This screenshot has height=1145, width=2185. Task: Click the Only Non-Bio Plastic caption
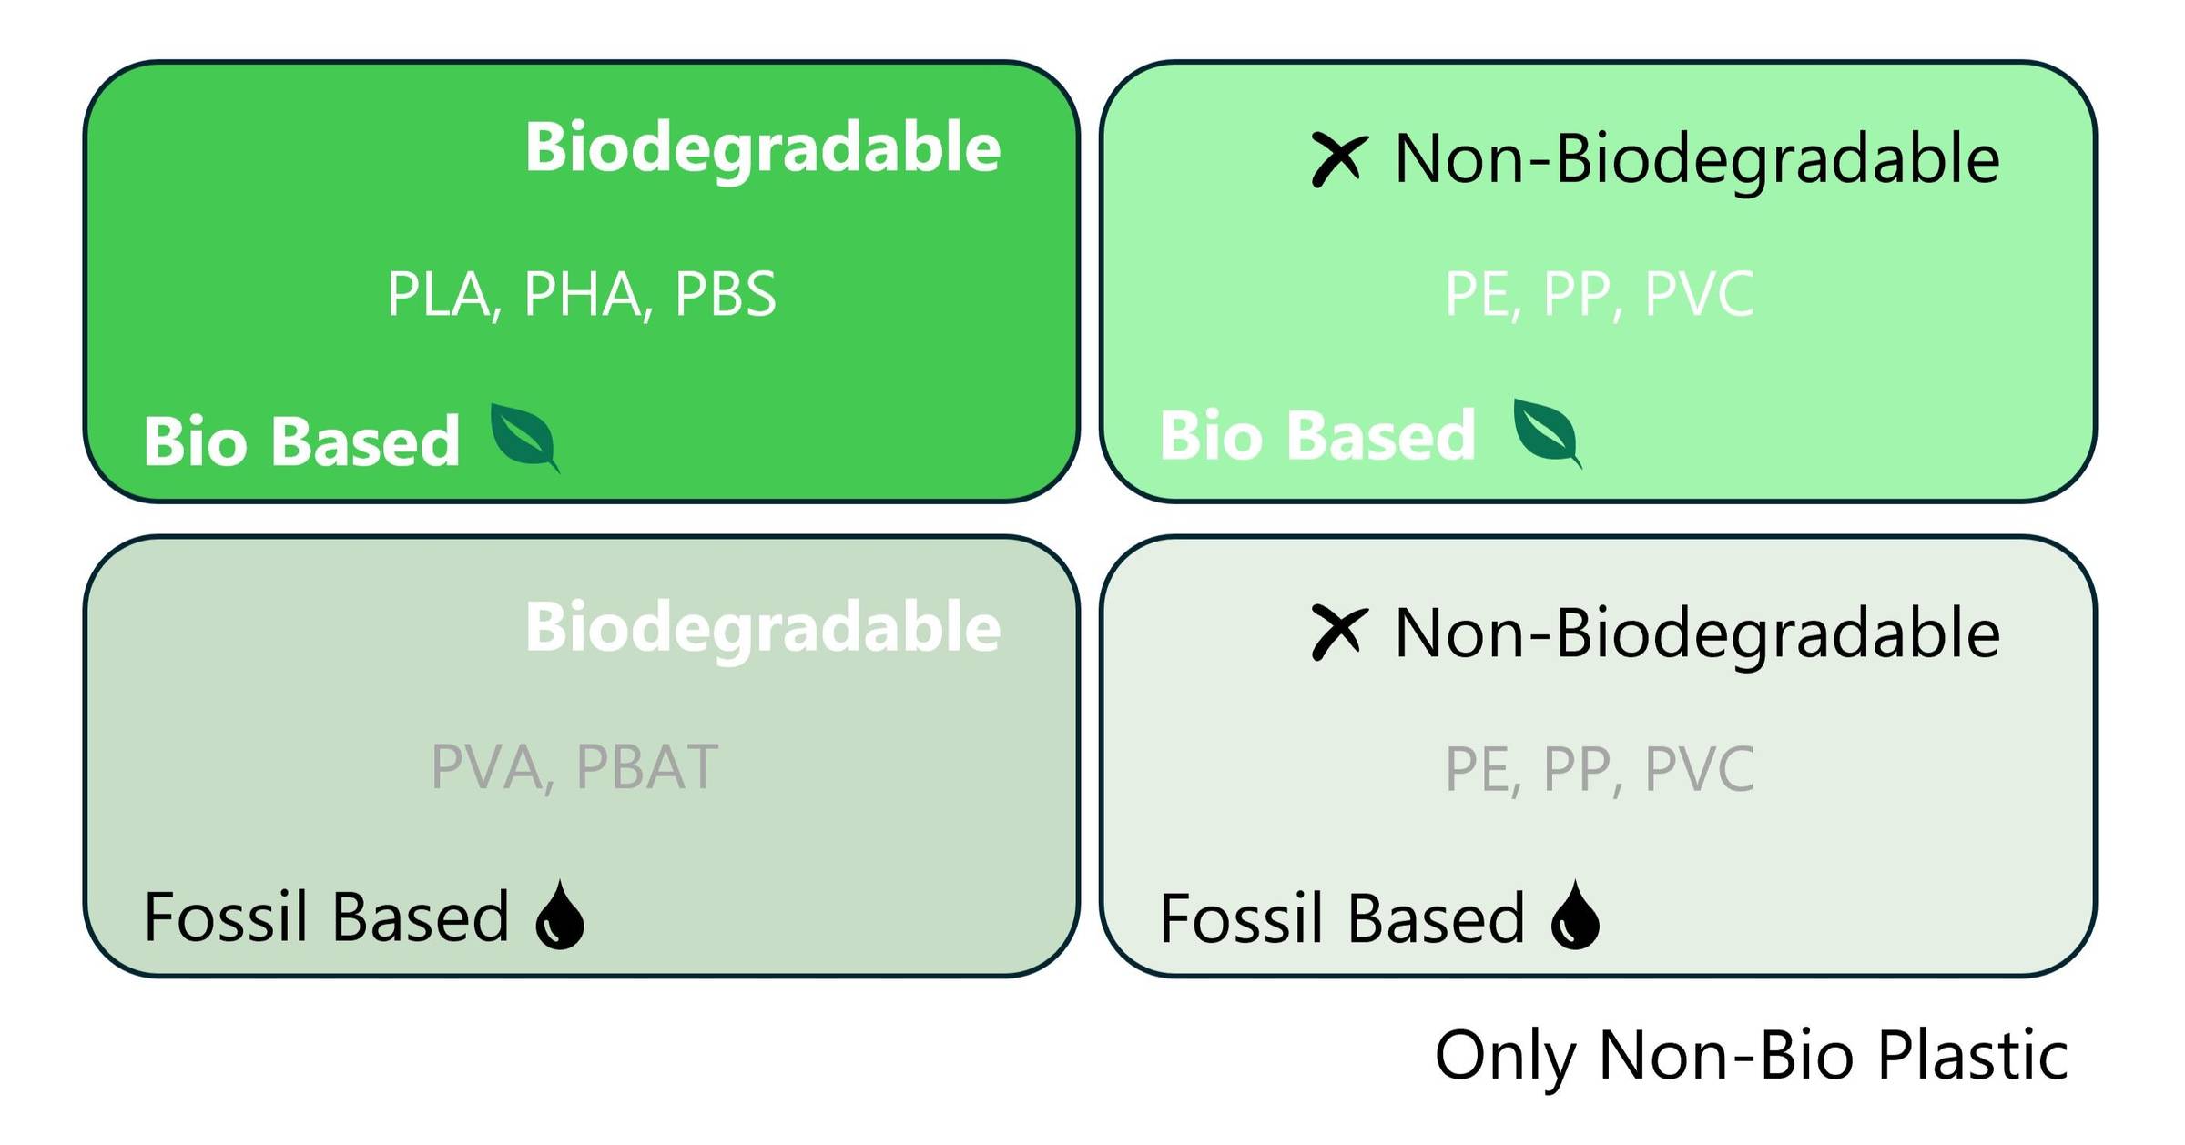click(x=1751, y=1056)
